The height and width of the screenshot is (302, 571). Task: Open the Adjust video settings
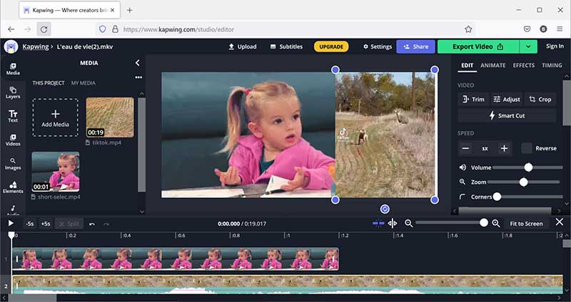click(507, 99)
